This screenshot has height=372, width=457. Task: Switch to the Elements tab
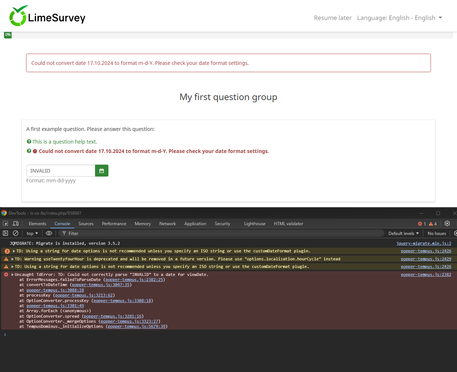pyautogui.click(x=37, y=224)
